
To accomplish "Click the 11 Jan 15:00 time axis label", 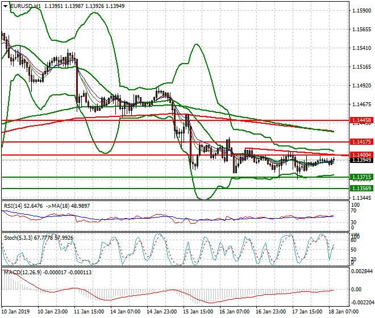I will click(x=89, y=312).
